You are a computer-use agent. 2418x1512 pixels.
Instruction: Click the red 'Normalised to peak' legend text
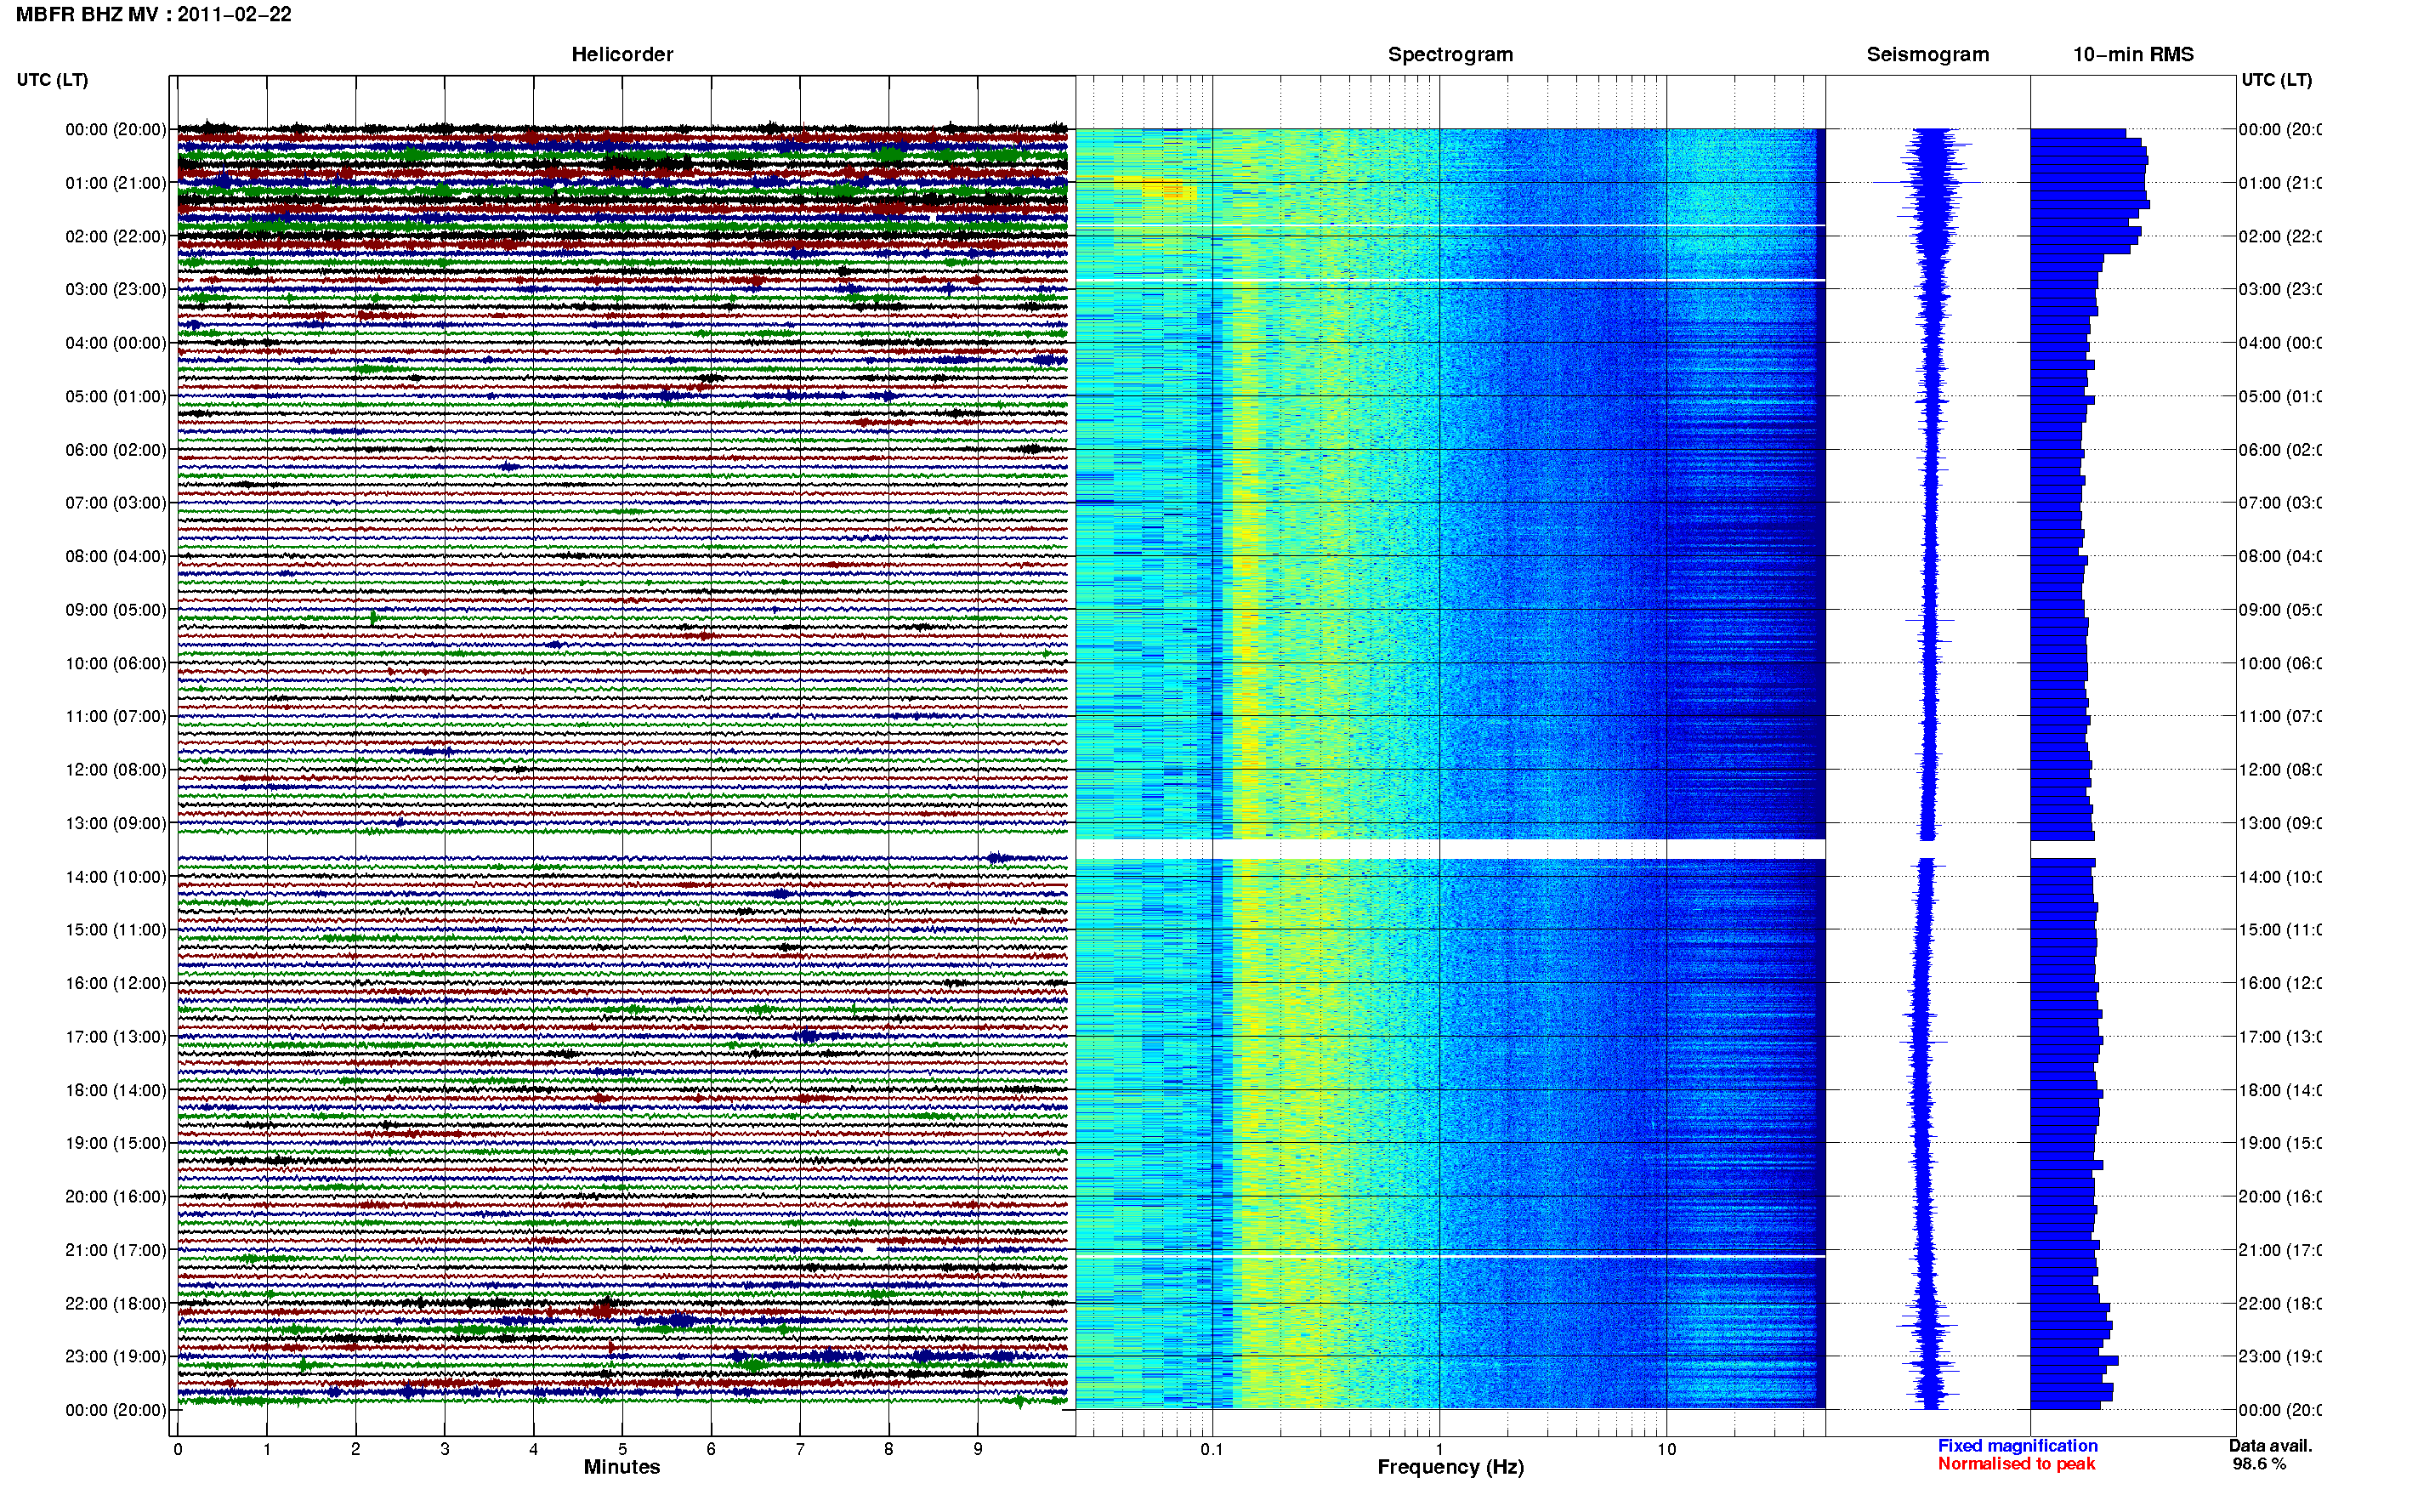[x=2016, y=1464]
